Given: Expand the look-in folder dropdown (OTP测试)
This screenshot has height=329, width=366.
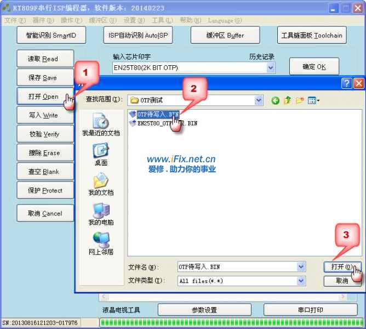Looking at the screenshot, I should tap(259, 100).
